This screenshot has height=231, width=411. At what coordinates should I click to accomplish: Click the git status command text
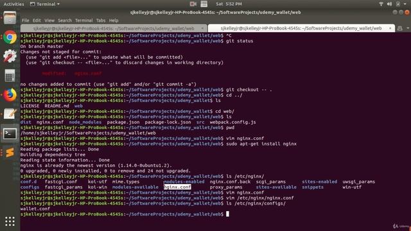240,41
